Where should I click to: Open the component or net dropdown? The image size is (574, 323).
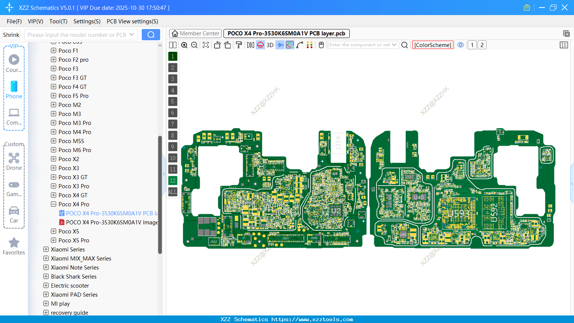tap(394, 45)
